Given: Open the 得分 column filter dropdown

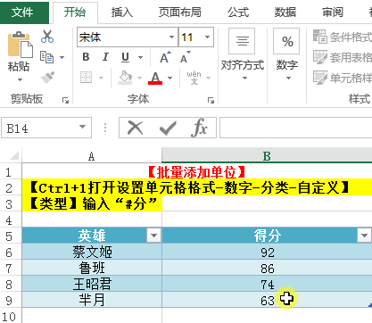Looking at the screenshot, I should tap(364, 236).
